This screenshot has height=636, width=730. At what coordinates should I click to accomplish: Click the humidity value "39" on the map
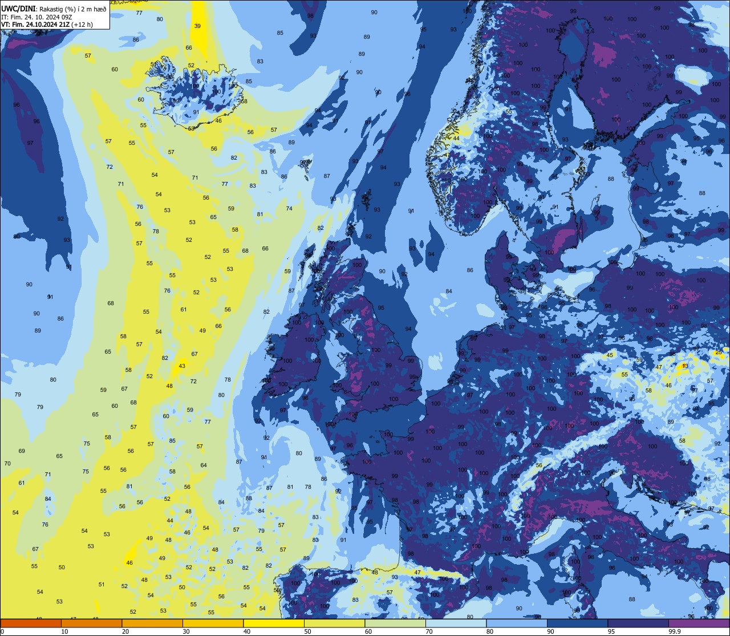pyautogui.click(x=197, y=26)
